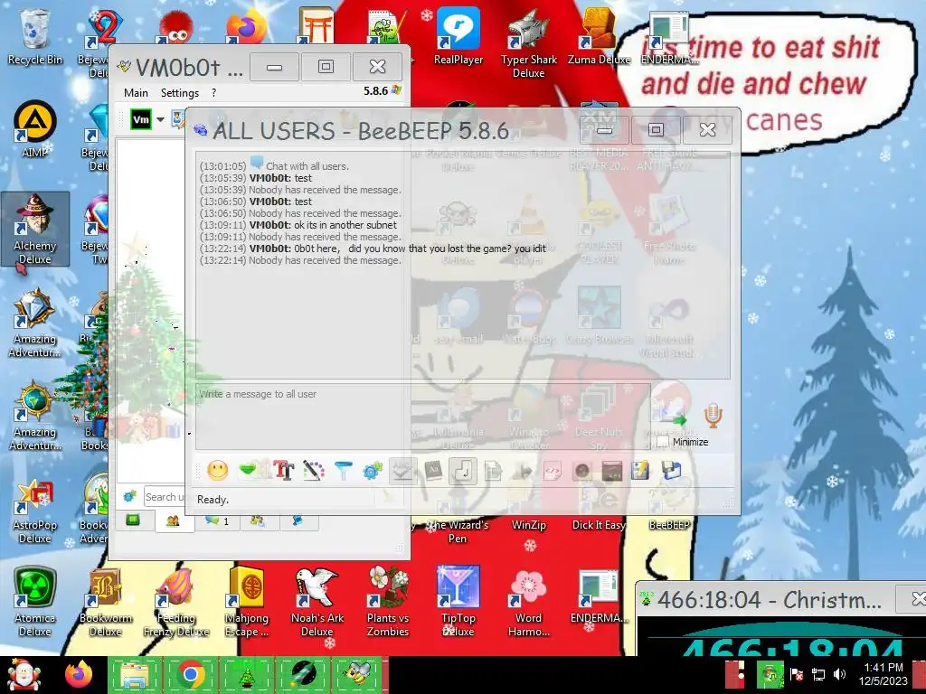Open the Typer Shark Deluxe desktop shortcut

point(528,42)
